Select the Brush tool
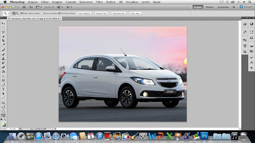Viewport: 255px width, 143px height. (x=3, y=54)
